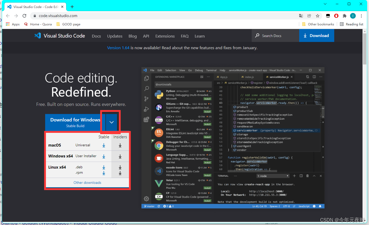Screen dimensions: 369x225
Task: Download Linux .deb stable package
Action: (104, 167)
